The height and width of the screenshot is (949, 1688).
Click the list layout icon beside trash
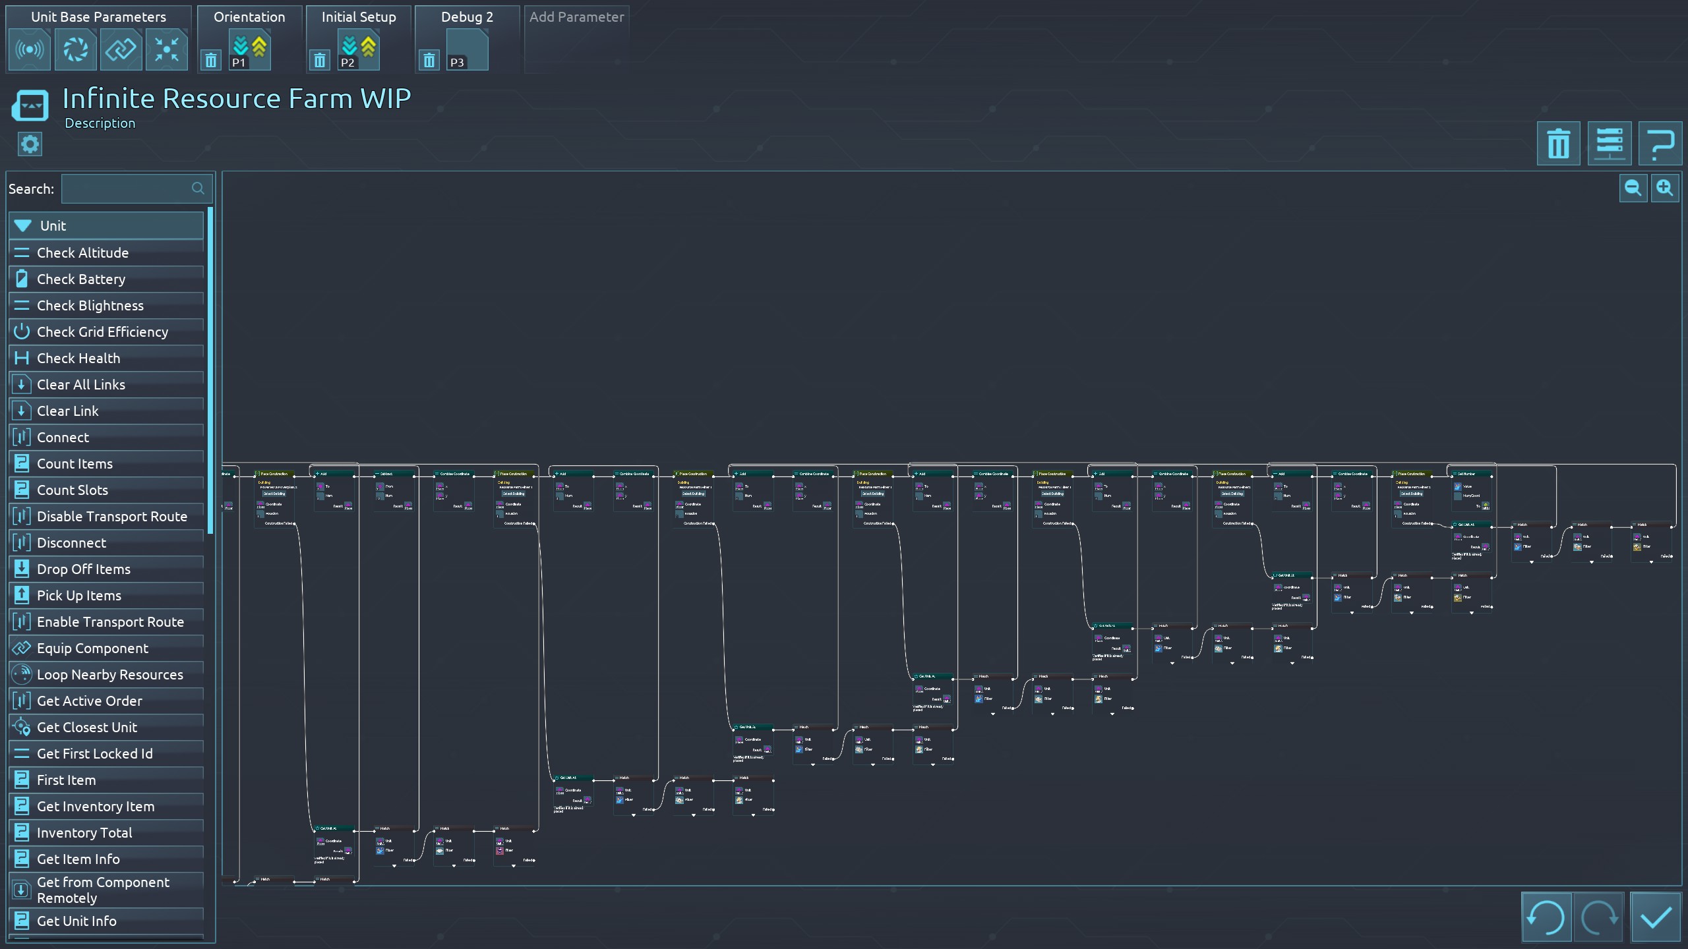click(x=1609, y=144)
